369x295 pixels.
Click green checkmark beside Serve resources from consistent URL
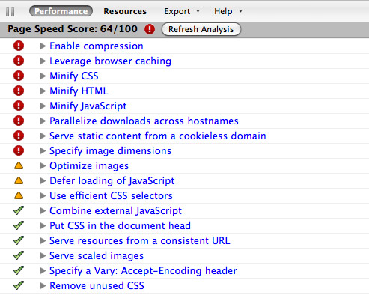19,240
